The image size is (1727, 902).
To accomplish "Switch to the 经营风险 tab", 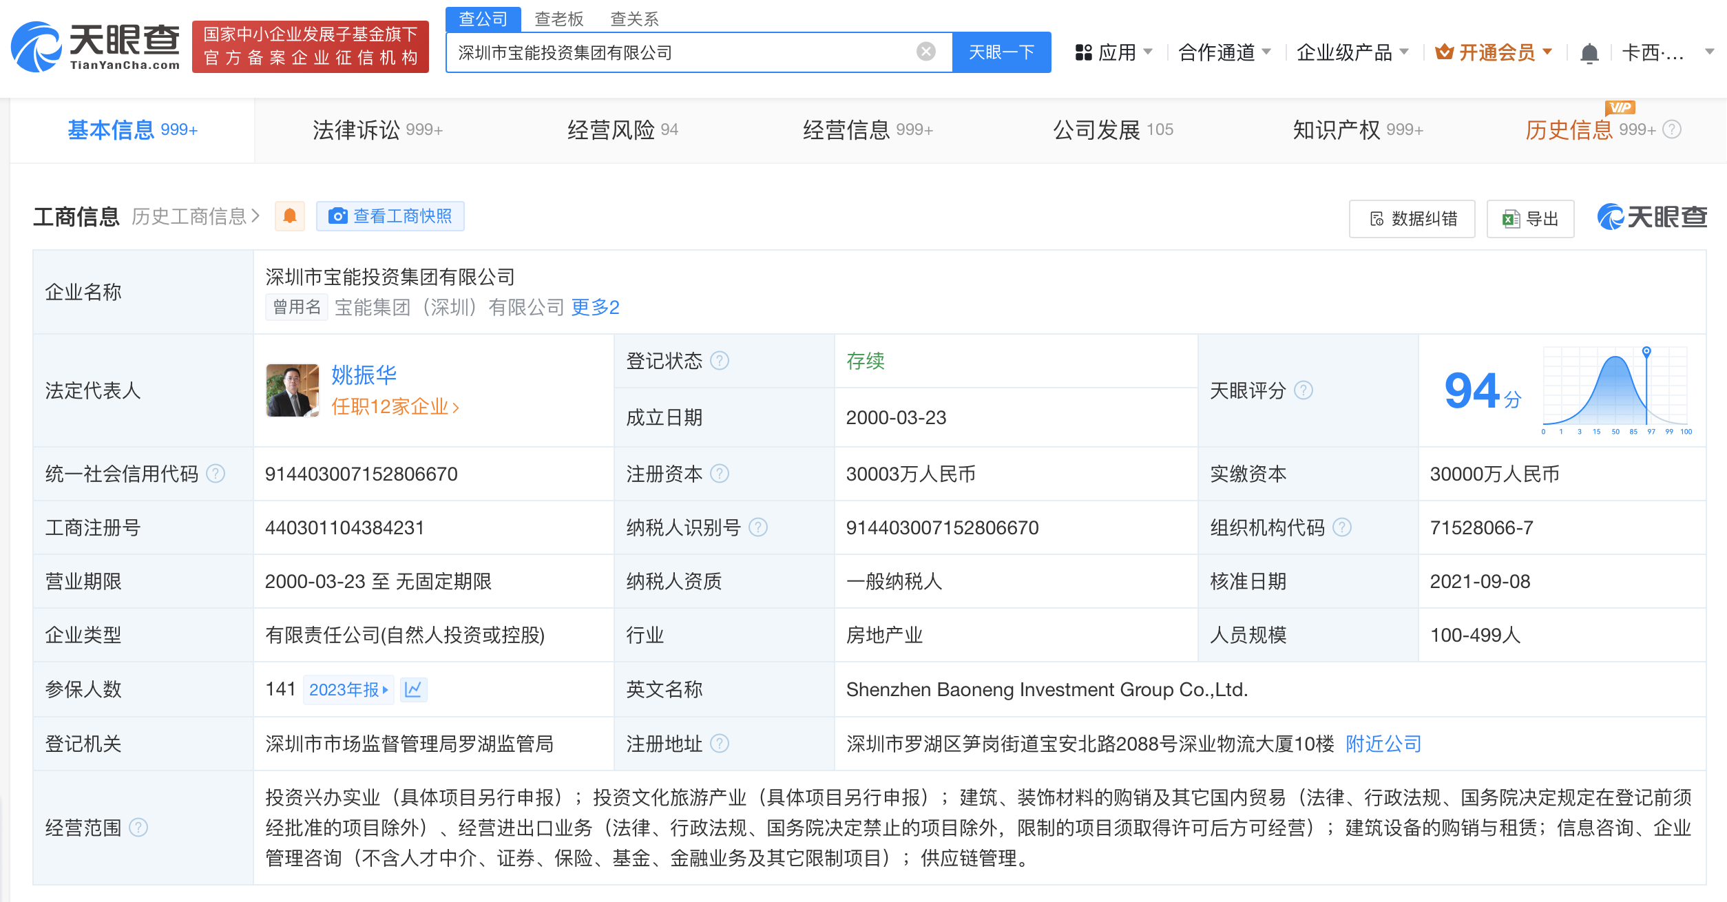I will point(622,129).
